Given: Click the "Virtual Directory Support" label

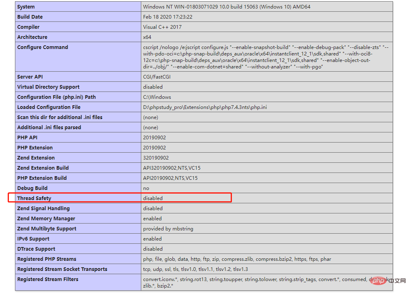Looking at the screenshot, I should click(49, 87).
